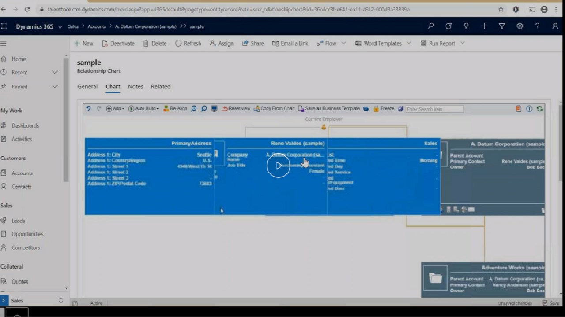The width and height of the screenshot is (565, 317).
Task: Click the Current Employer lock icon
Action: [x=324, y=127]
